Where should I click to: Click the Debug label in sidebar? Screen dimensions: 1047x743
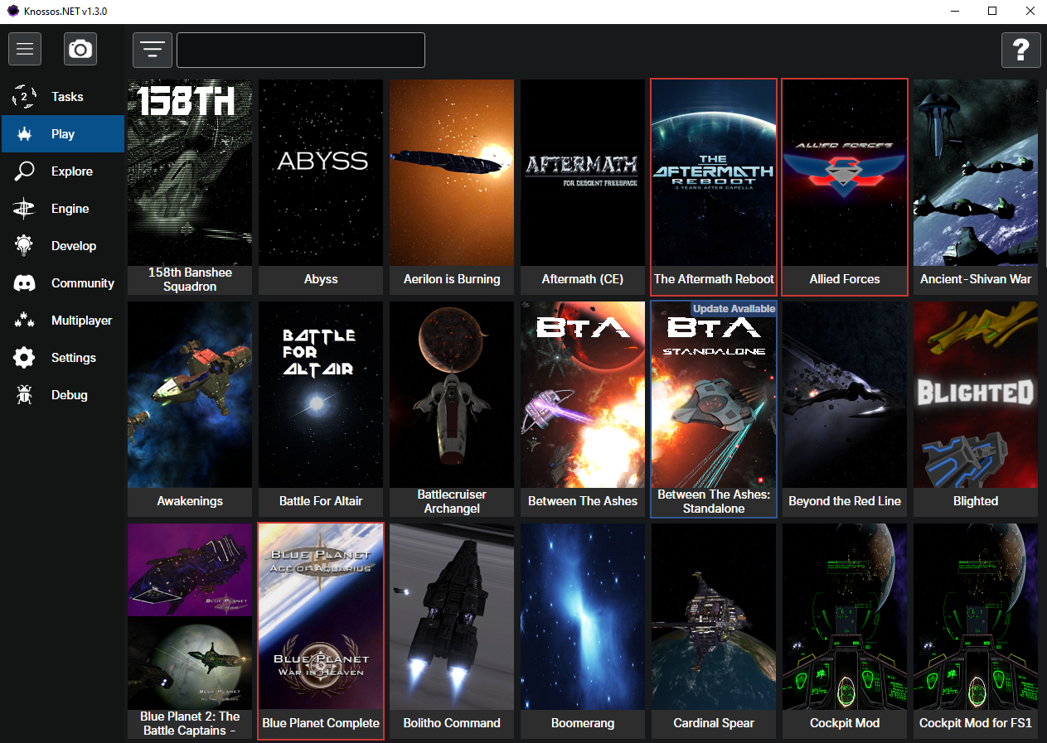click(70, 395)
